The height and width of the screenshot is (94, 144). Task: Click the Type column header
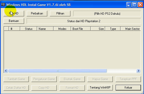tap(113, 29)
